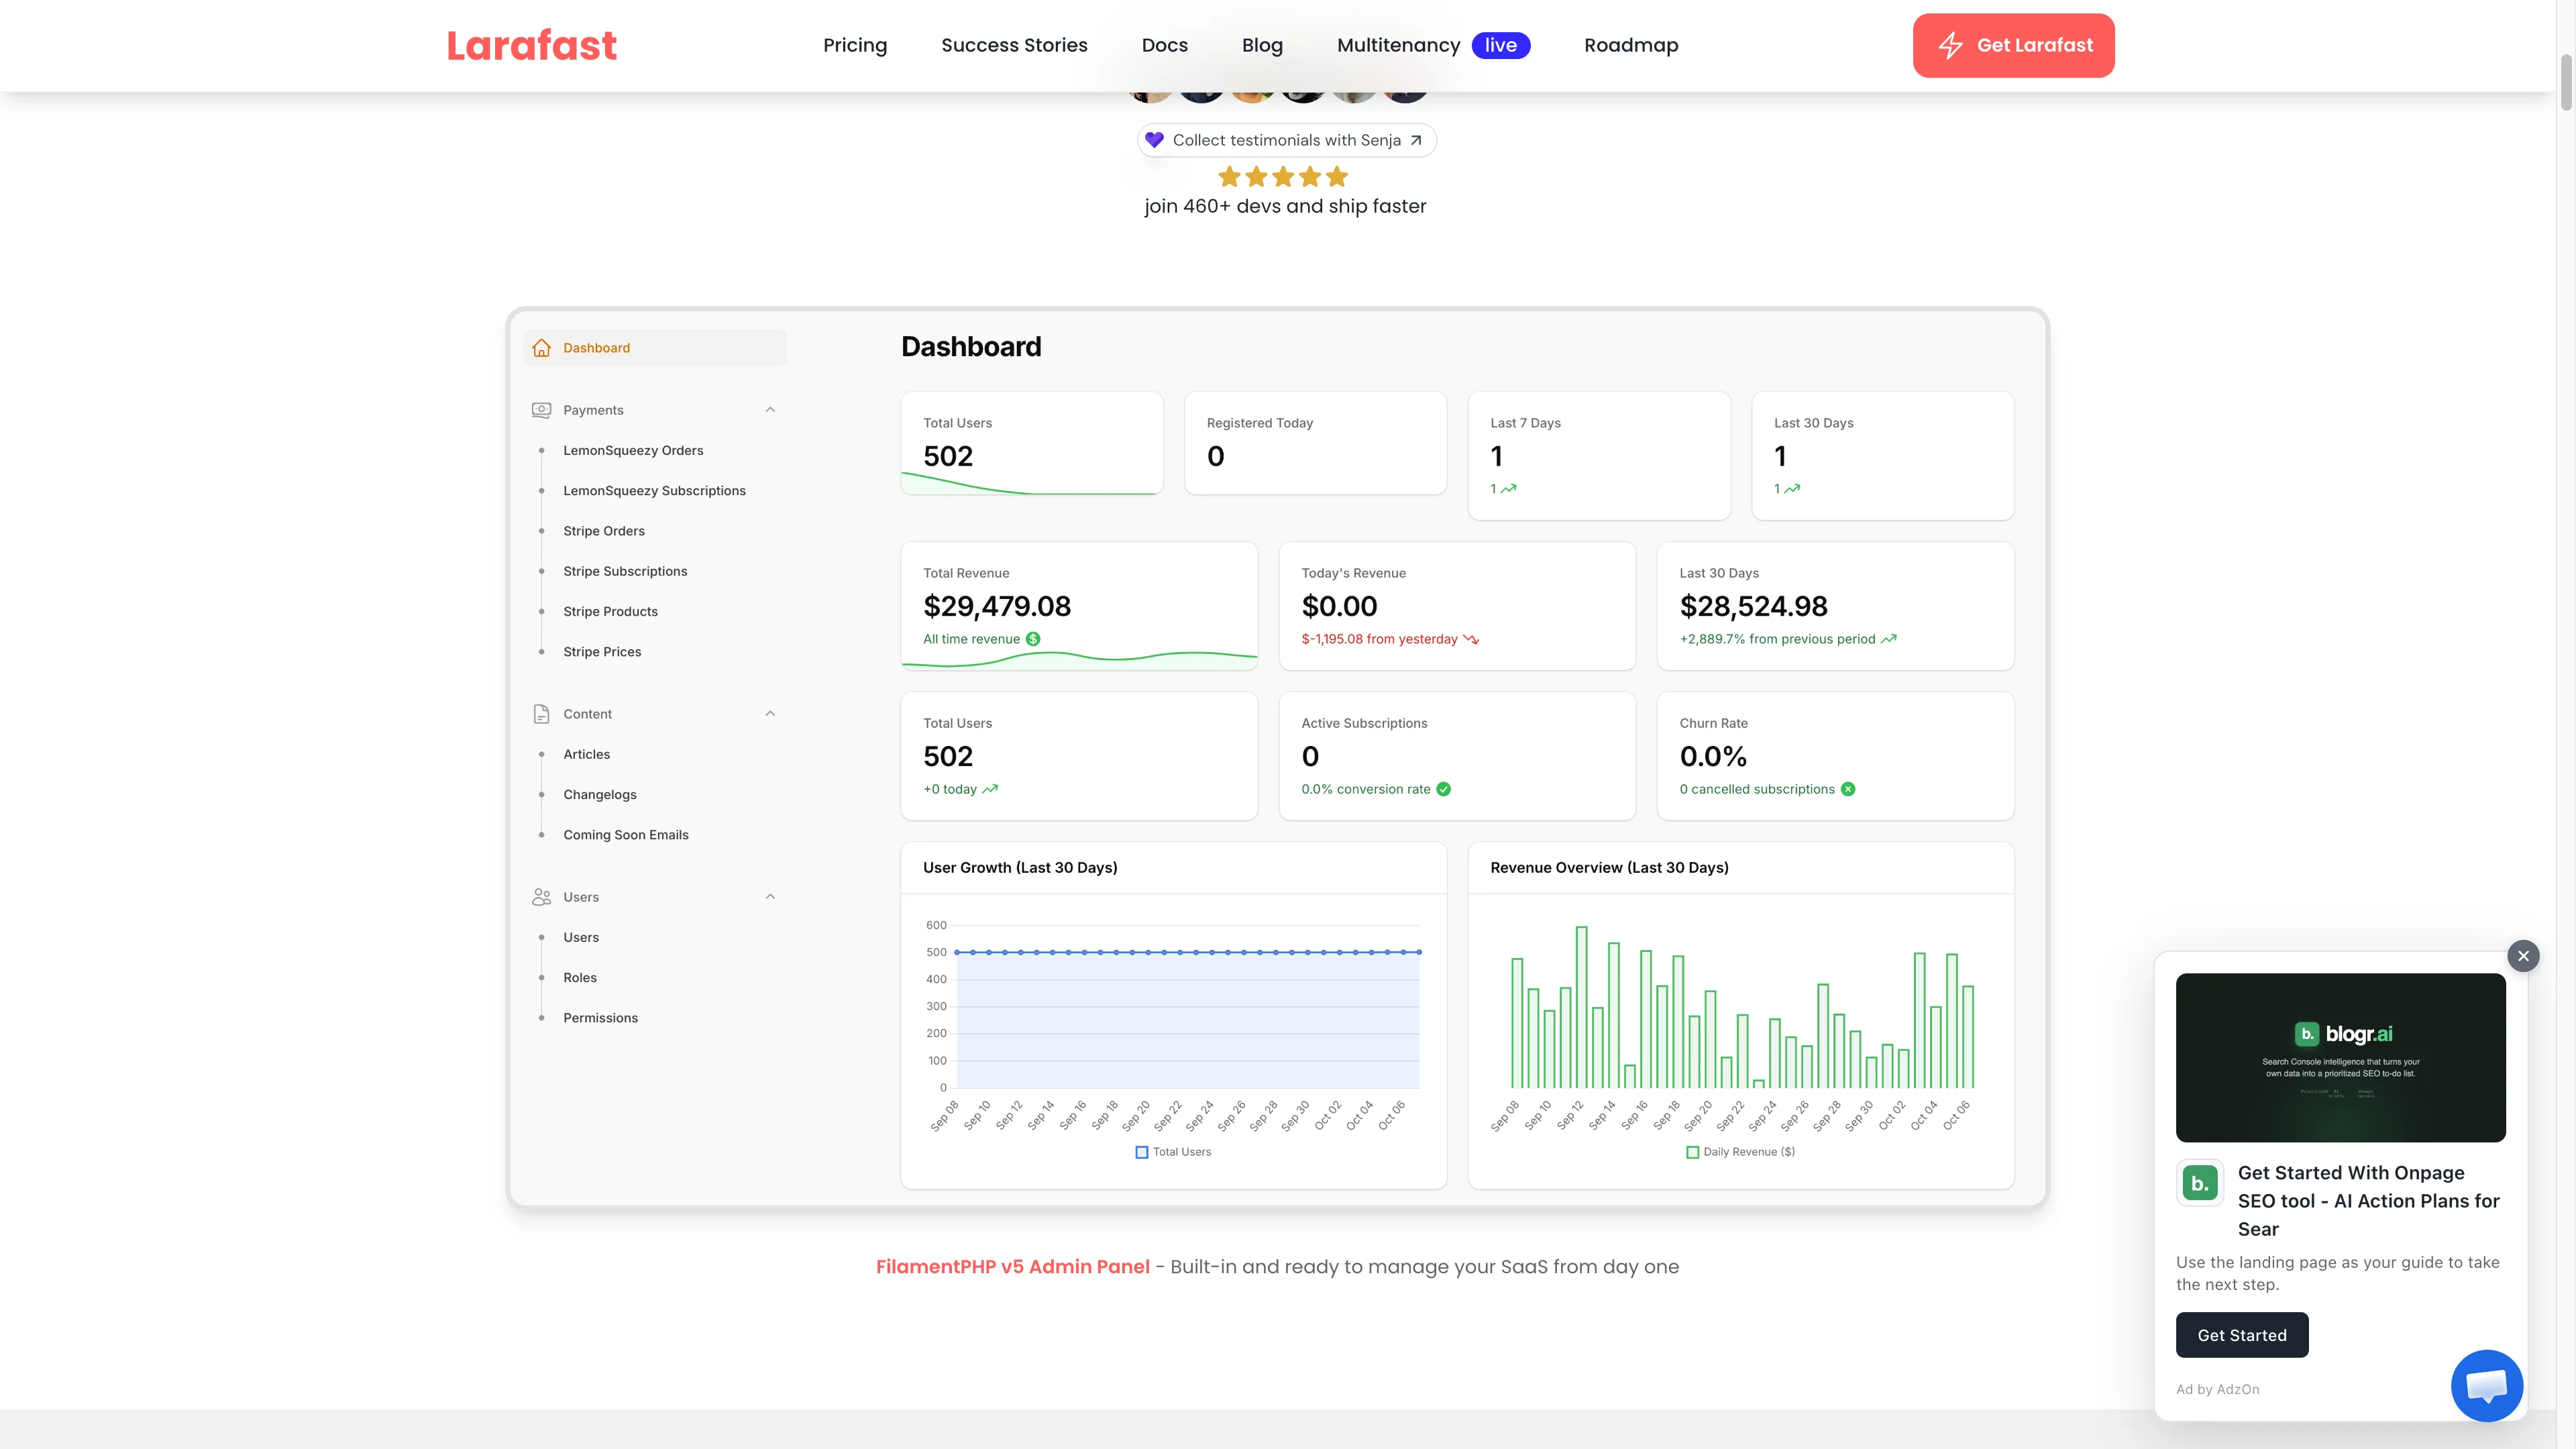Open the Users item under Users group
This screenshot has height=1449, width=2576.
[581, 937]
